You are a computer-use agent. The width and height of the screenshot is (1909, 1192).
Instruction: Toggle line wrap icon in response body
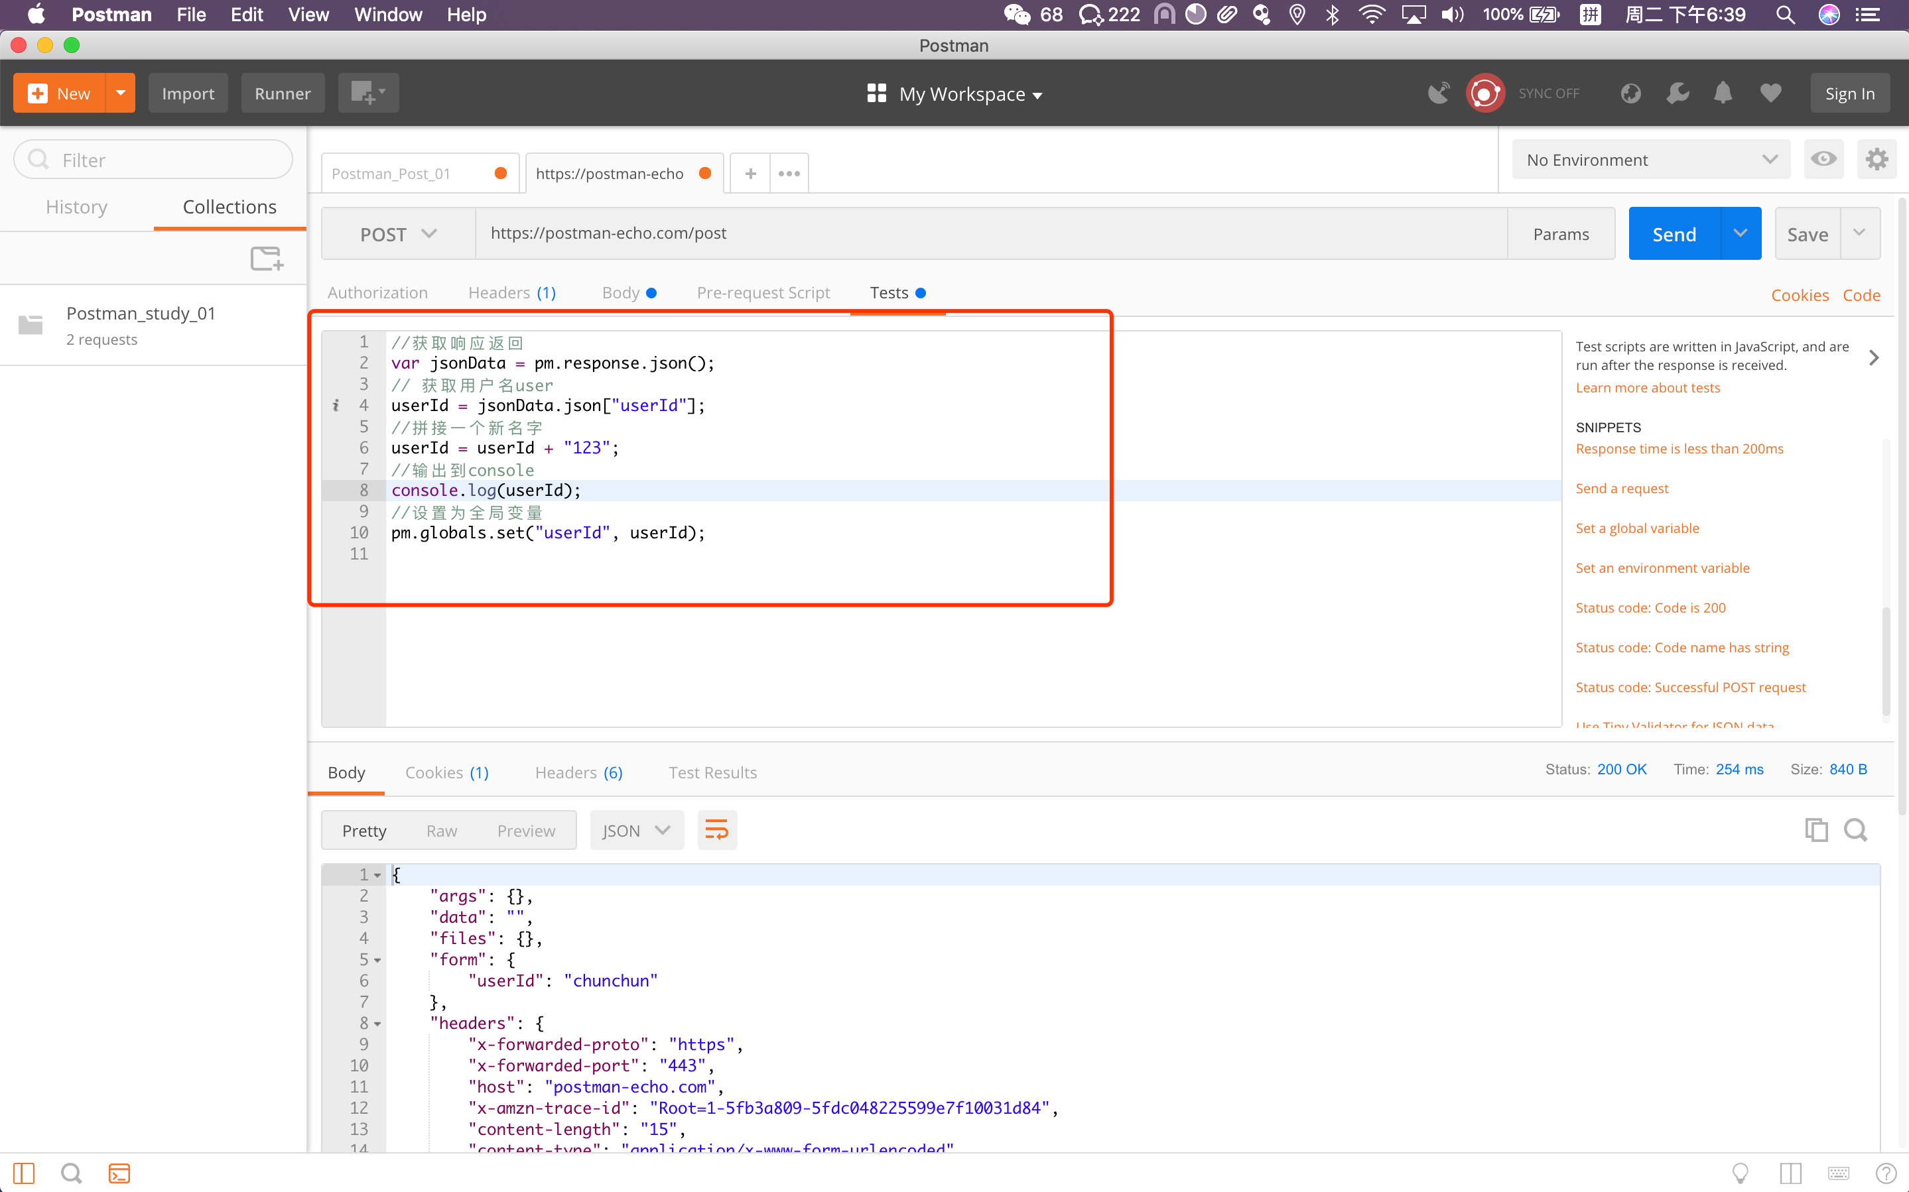click(x=717, y=830)
